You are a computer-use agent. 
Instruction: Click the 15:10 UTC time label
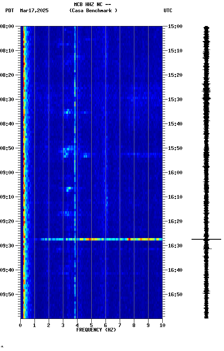[175, 51]
